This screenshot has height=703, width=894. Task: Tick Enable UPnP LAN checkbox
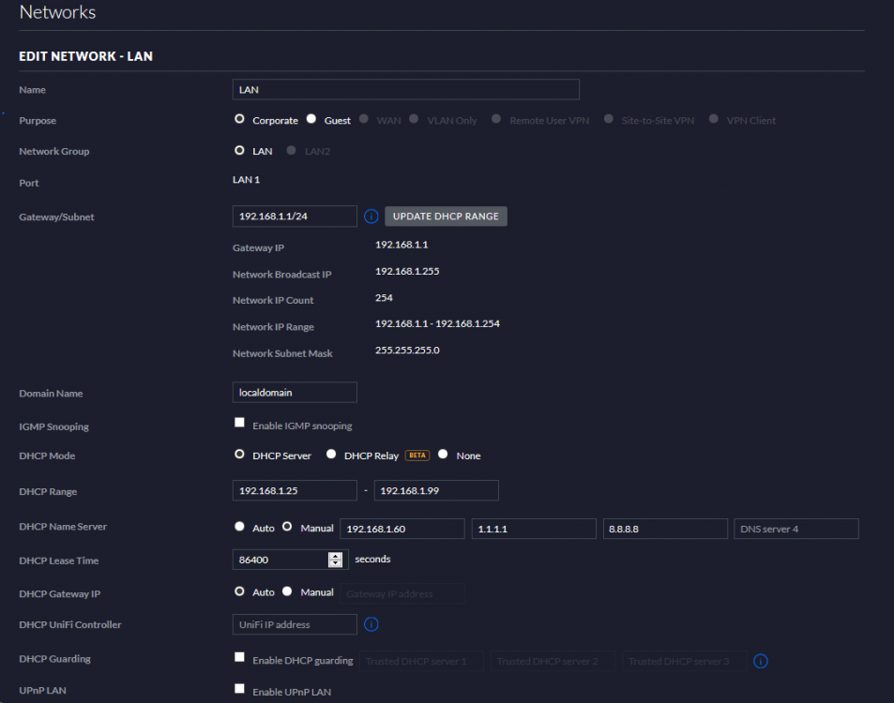pos(239,688)
